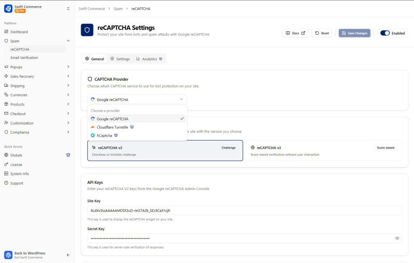Close the Google reCAPTCHA provider dropdown
414x263 pixels.
[137, 99]
